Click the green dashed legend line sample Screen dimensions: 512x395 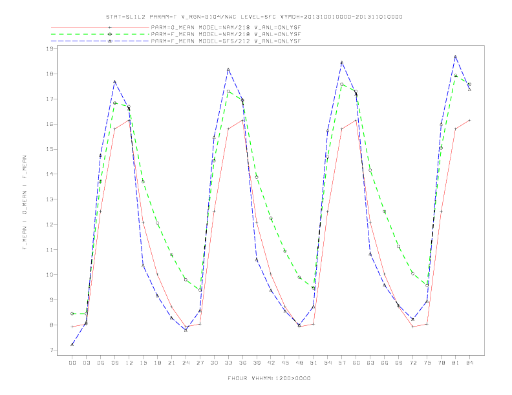point(100,34)
